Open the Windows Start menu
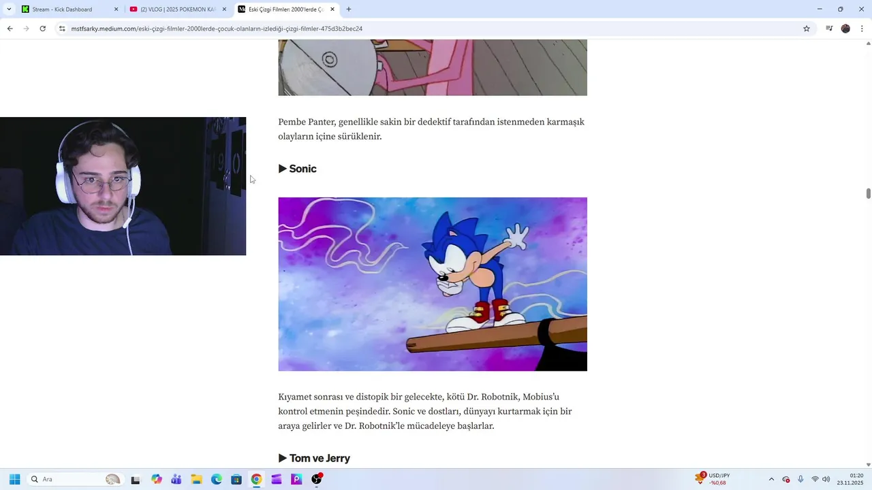The image size is (872, 490). [x=14, y=479]
